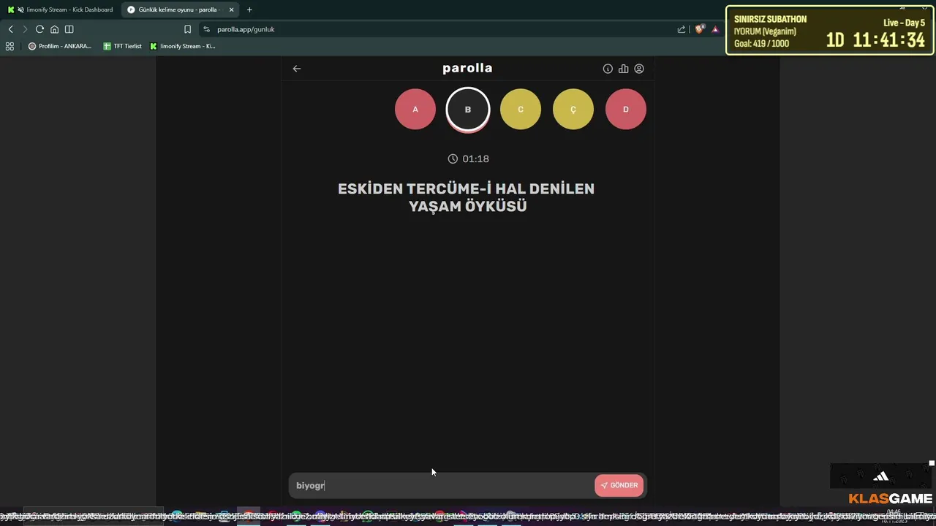Open the Profilim - ANKARA bookmark
Image resolution: width=936 pixels, height=526 pixels.
[x=60, y=46]
